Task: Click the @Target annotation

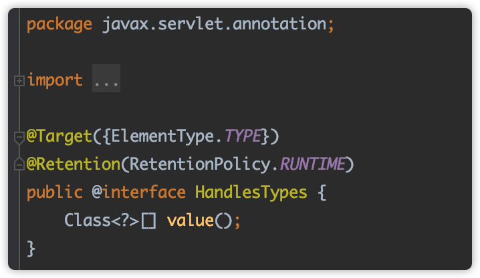Action: tap(59, 137)
